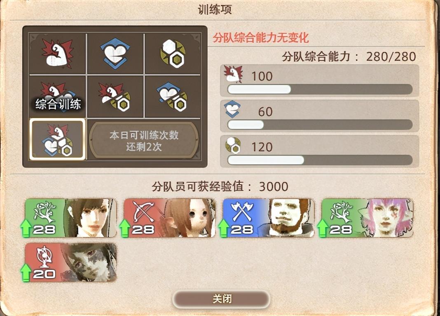Viewport: 440px width, 316px height.
Task: Select the physical strength training icon
Action: [x=58, y=53]
